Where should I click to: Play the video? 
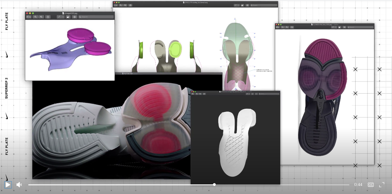(7, 185)
